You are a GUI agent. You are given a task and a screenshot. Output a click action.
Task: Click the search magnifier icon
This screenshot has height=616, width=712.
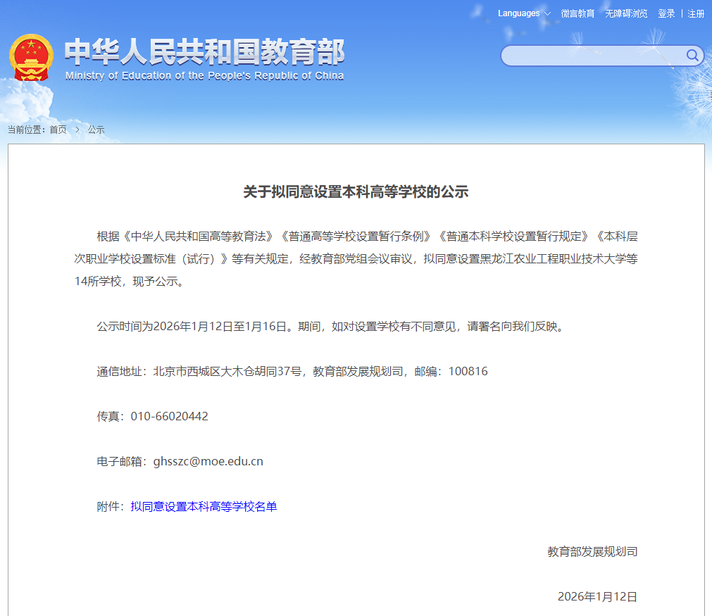[692, 56]
